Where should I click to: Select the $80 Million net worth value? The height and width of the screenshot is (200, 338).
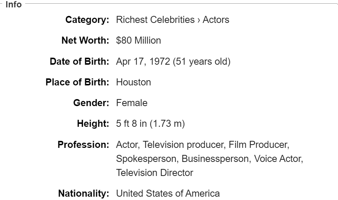(x=138, y=40)
